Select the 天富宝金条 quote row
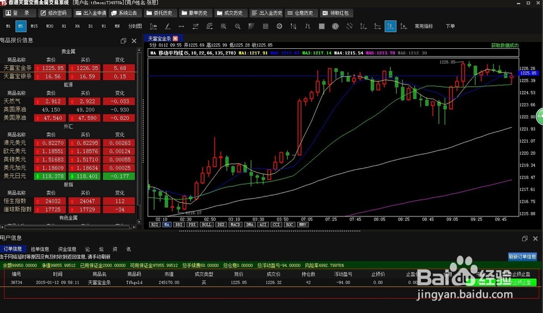The height and width of the screenshot is (313, 543). point(68,68)
